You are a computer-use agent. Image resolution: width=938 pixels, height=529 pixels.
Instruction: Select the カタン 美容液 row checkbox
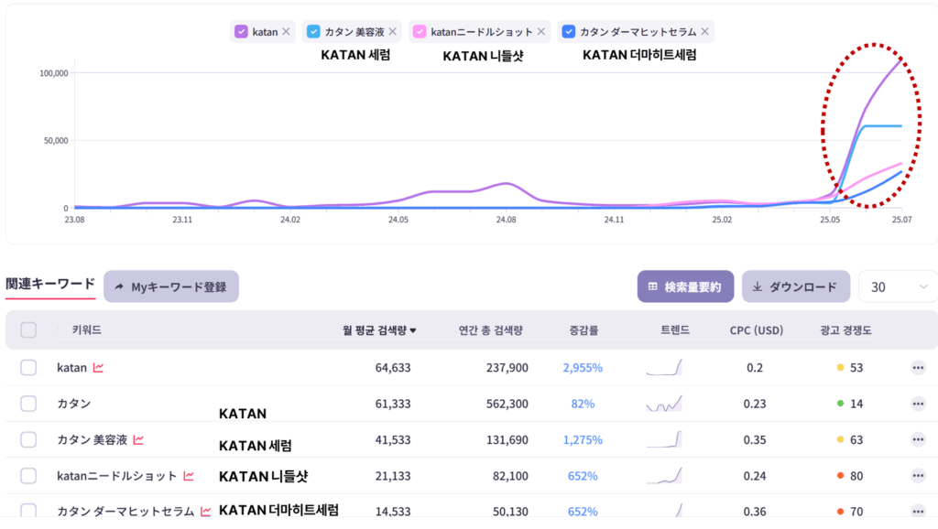[28, 440]
